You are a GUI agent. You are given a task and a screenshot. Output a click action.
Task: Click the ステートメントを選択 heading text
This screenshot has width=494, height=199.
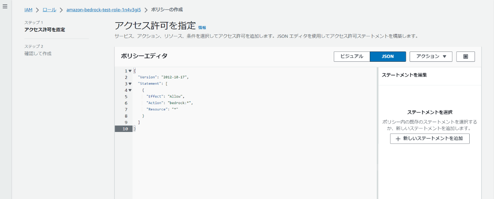(430, 112)
